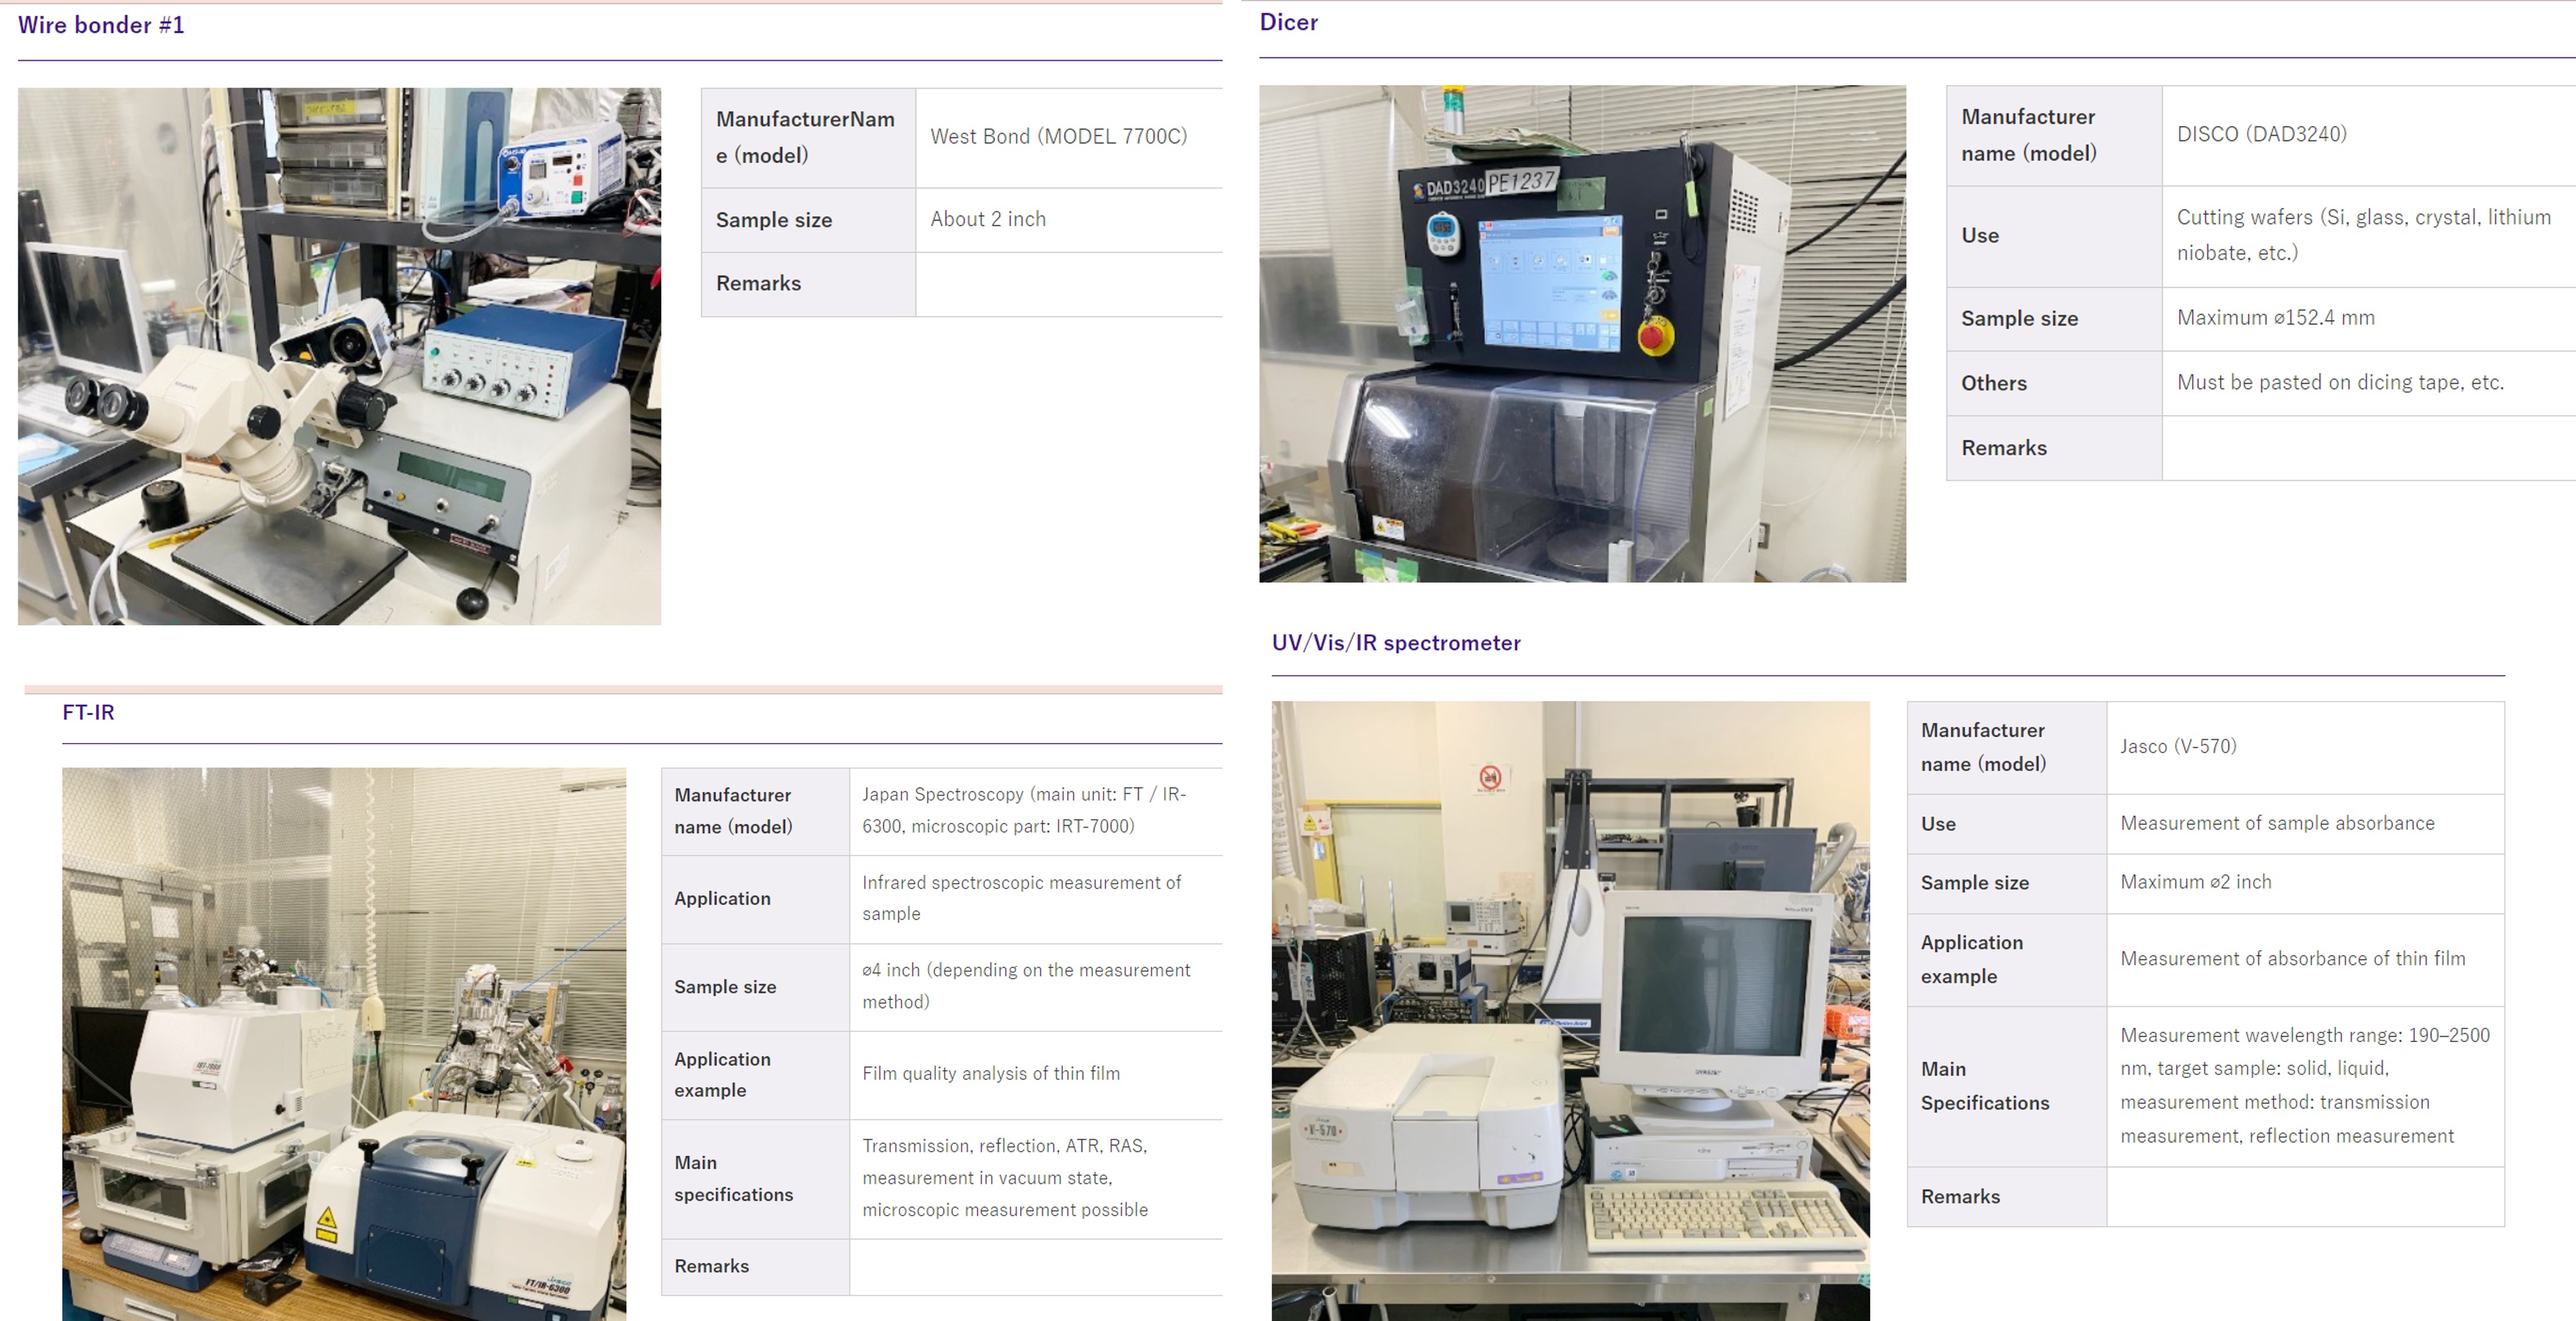
Task: Click 'Manufacturer name (model)' label in spectrometer table
Action: click(x=2007, y=747)
